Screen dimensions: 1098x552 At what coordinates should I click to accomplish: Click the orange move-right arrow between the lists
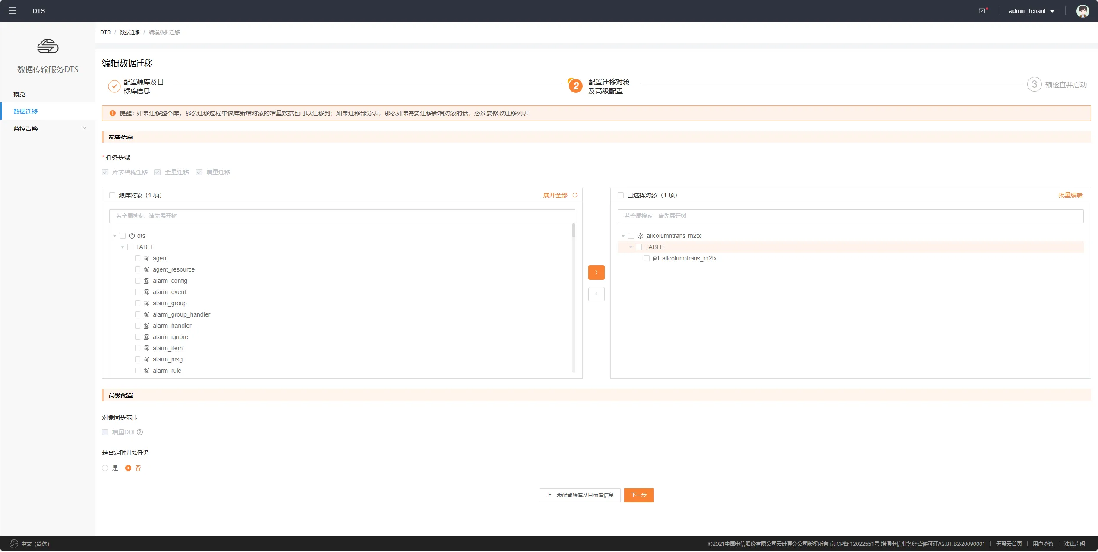tap(595, 272)
